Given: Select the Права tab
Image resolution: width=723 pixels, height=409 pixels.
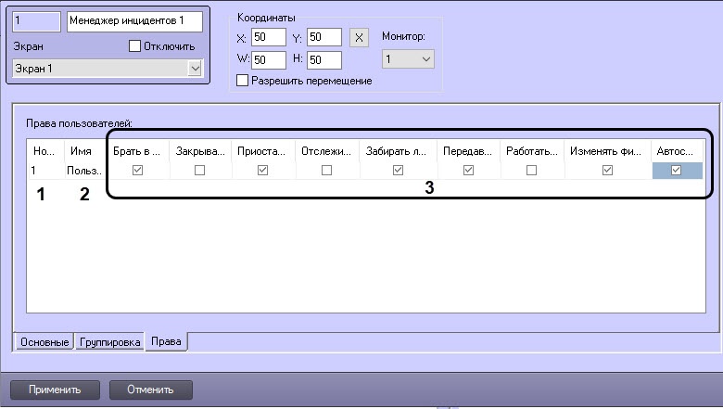Looking at the screenshot, I should pos(166,342).
